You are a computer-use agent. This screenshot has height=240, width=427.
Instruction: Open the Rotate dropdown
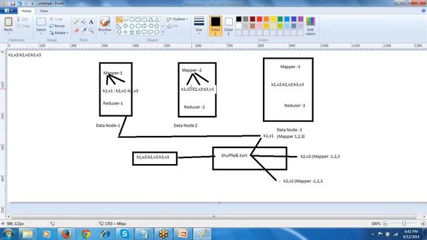[x=59, y=33]
